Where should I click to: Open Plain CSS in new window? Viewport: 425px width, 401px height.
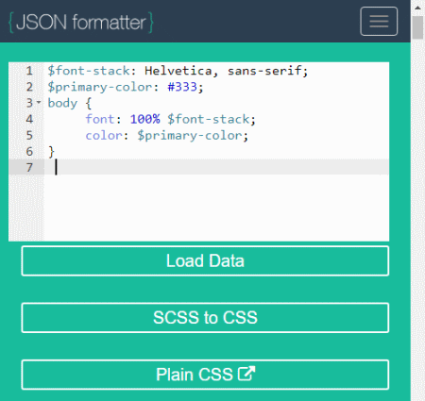tap(205, 375)
